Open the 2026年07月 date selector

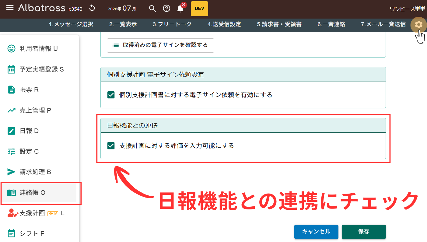[x=122, y=9]
